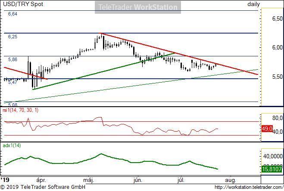Click the 'daily' timeframe label
This screenshot has width=284, height=191.
click(x=253, y=4)
